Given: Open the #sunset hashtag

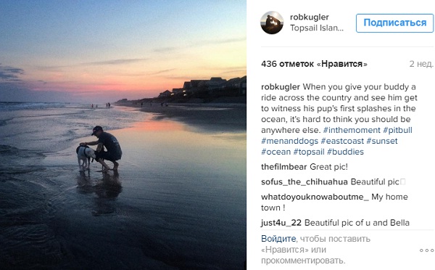Looking at the screenshot, I should [382, 141].
